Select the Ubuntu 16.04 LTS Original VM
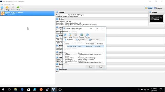The image size is (165, 92). point(27,13)
